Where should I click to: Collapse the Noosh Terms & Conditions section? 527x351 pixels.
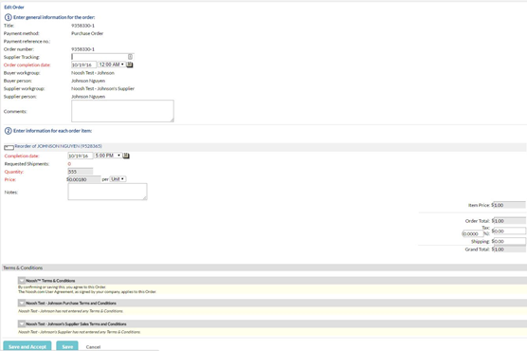[x=22, y=281]
